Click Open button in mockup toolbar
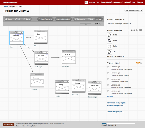 [9, 19]
